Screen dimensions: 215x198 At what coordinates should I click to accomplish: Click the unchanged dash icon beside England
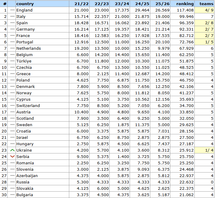point(12,10)
